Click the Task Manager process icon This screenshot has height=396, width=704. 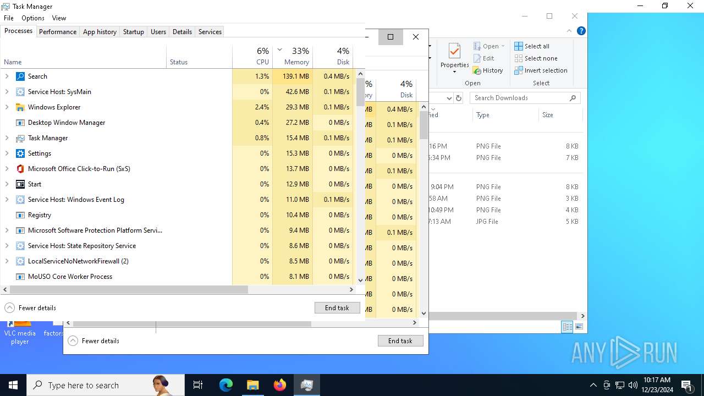coord(20,138)
